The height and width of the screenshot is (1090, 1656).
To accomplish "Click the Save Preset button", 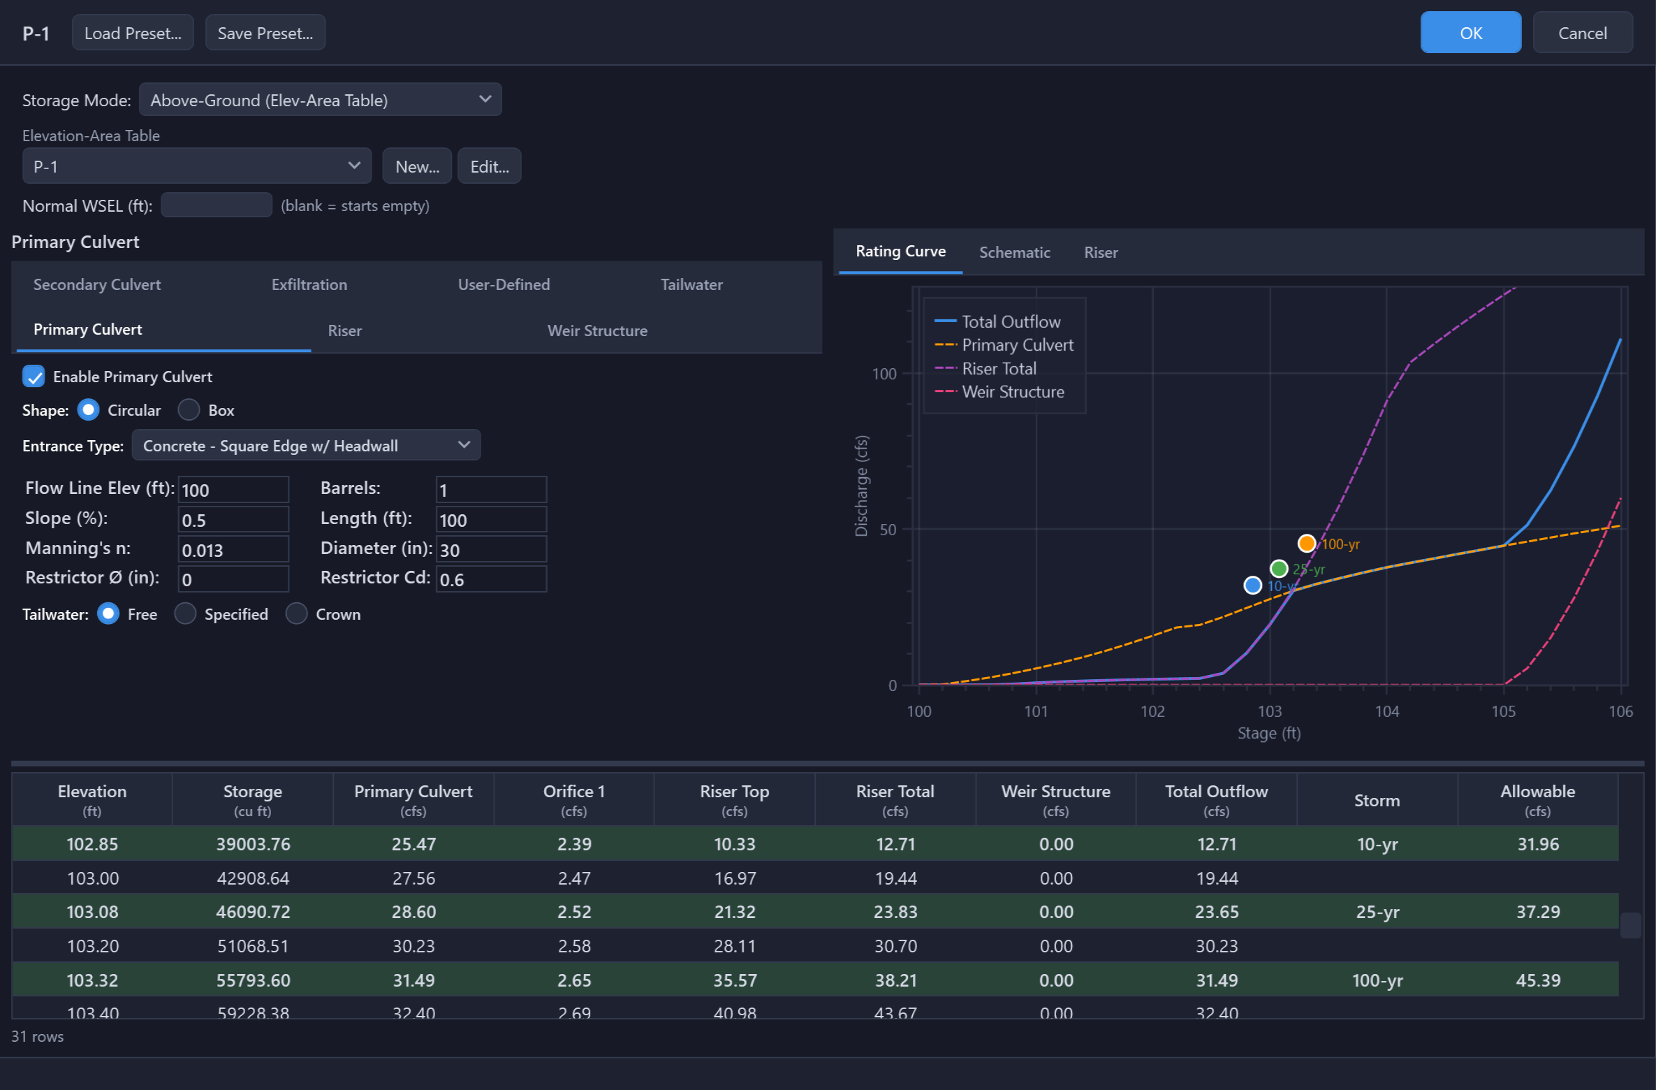I will (265, 33).
